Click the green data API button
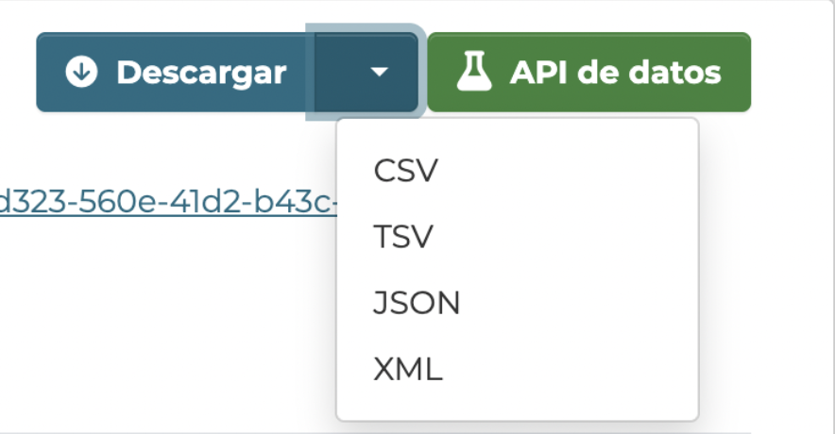The height and width of the screenshot is (434, 835). (x=588, y=73)
